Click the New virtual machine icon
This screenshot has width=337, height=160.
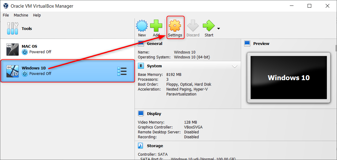coord(142,26)
